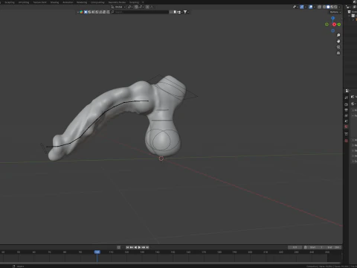Viewport: 357px width, 268px height.
Task: Click the timeline horizontal scrollbar
Action: [x=171, y=263]
